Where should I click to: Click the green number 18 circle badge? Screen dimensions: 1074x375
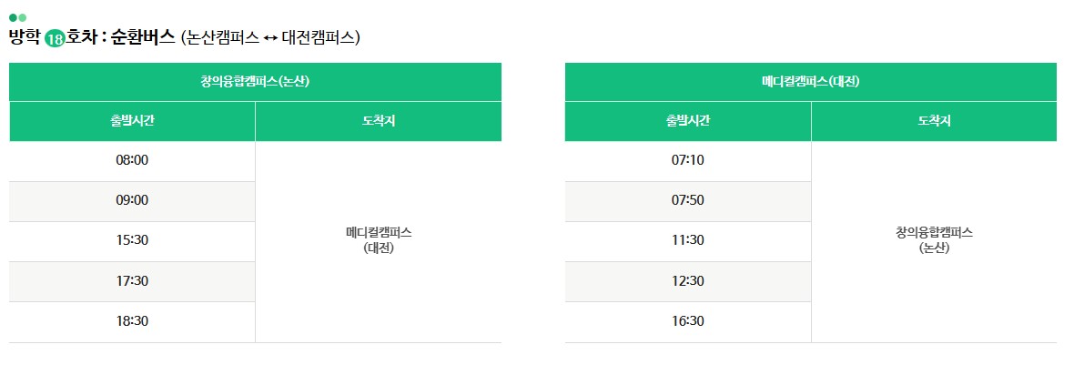(x=55, y=39)
